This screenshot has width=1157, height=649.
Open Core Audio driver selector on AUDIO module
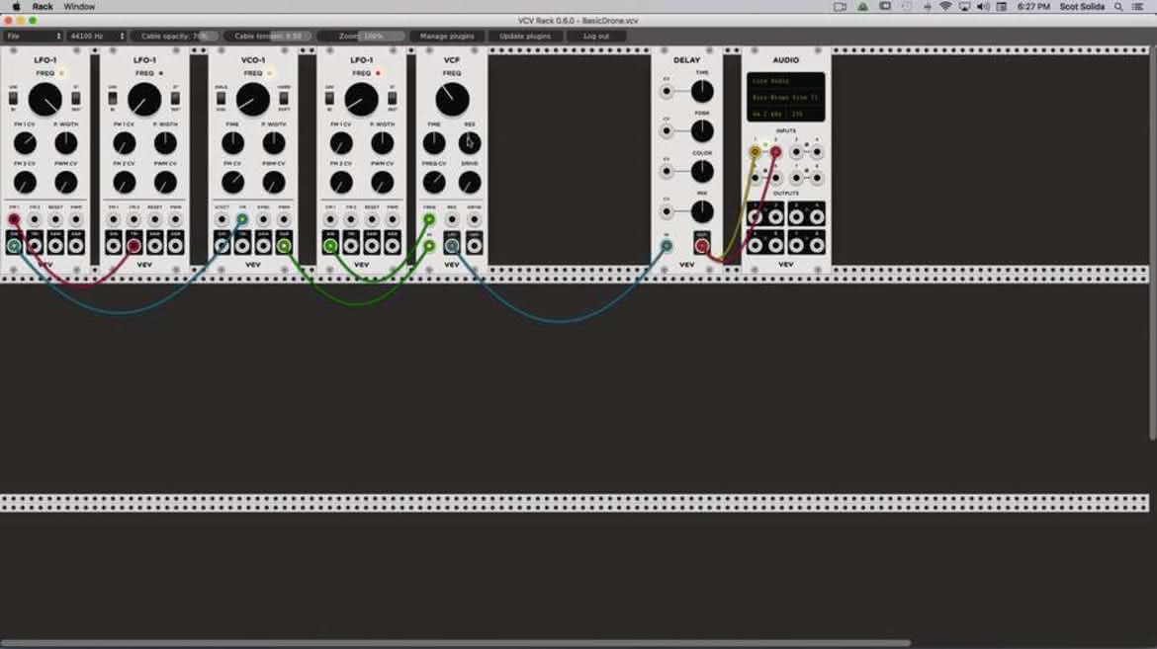pyautogui.click(x=786, y=81)
